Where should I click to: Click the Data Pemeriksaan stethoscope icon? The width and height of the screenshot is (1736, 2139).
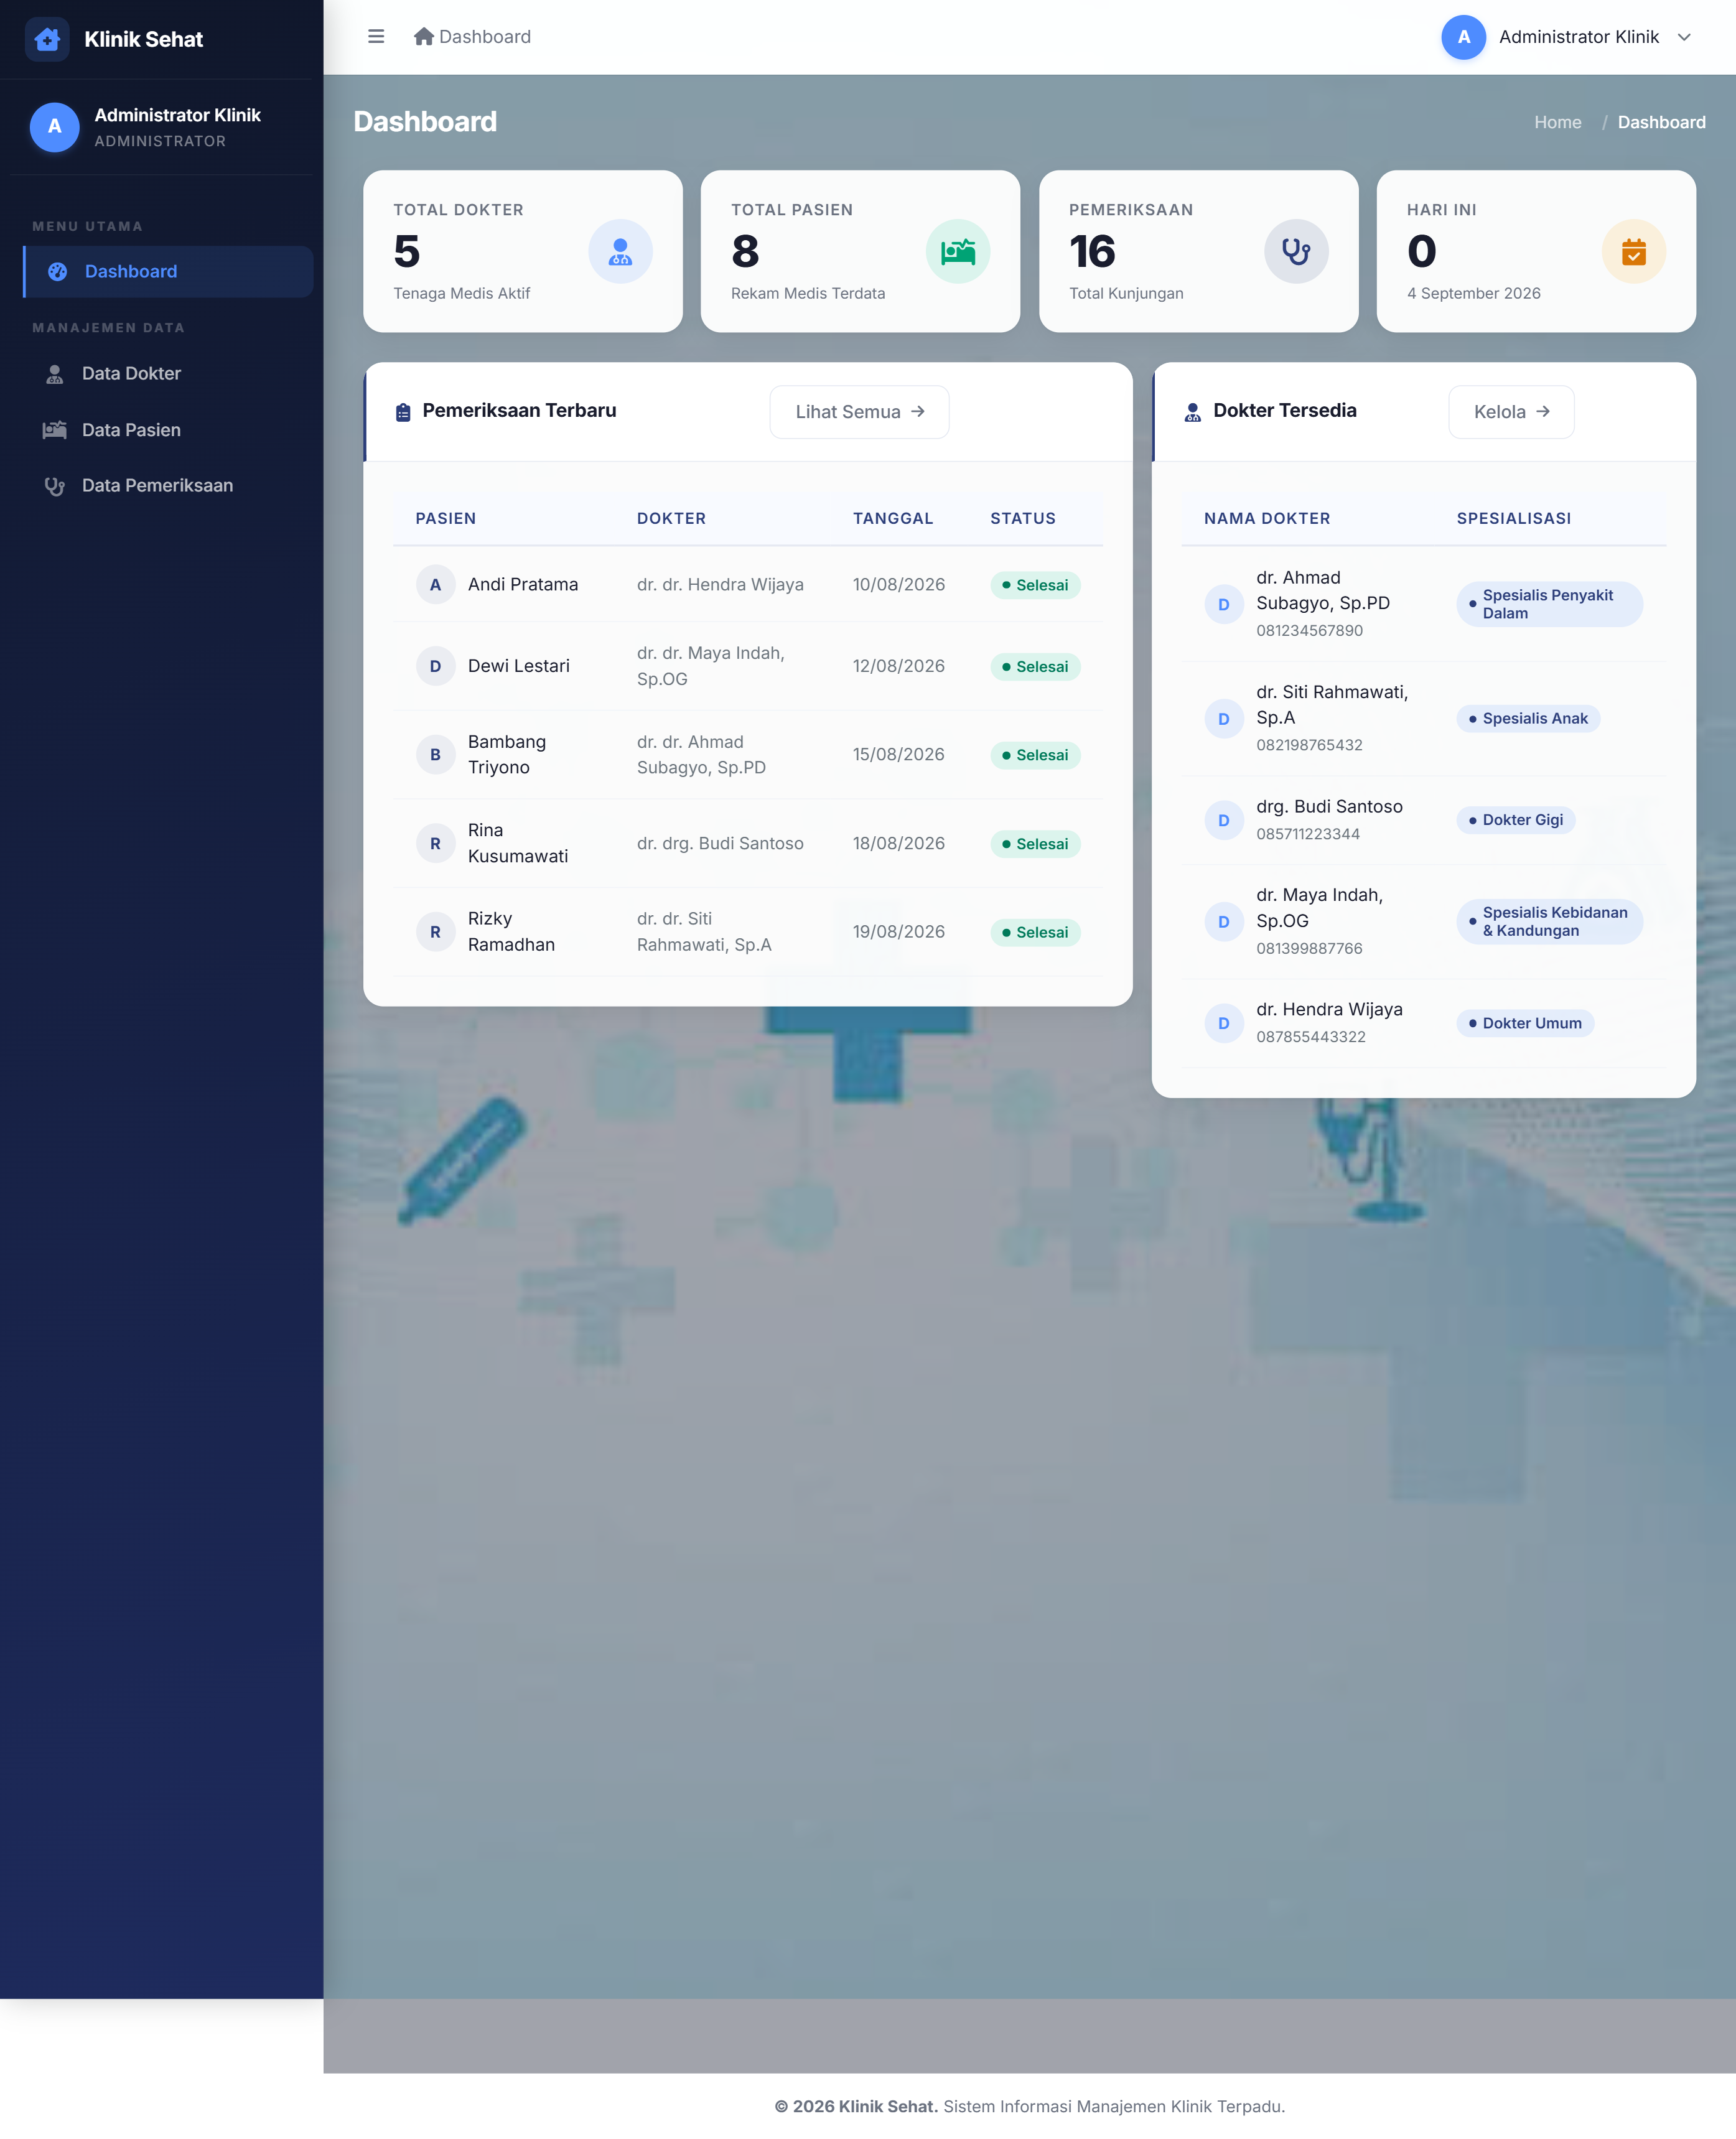coord(55,486)
